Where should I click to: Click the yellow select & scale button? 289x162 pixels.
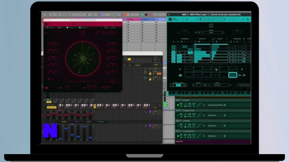52,107
